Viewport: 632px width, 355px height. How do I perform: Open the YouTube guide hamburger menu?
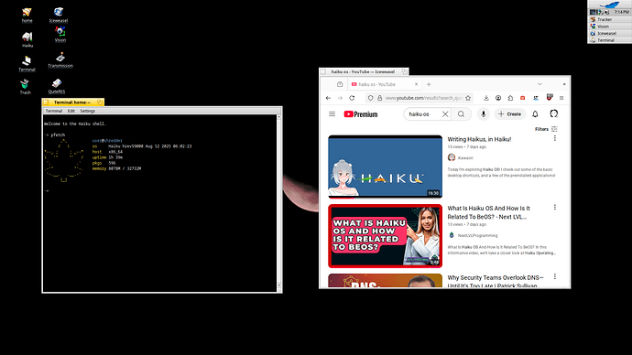coord(332,114)
